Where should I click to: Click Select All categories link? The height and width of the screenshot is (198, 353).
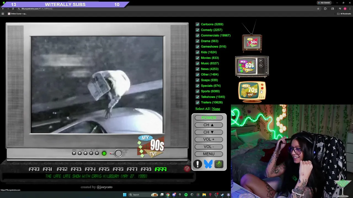tap(202, 109)
